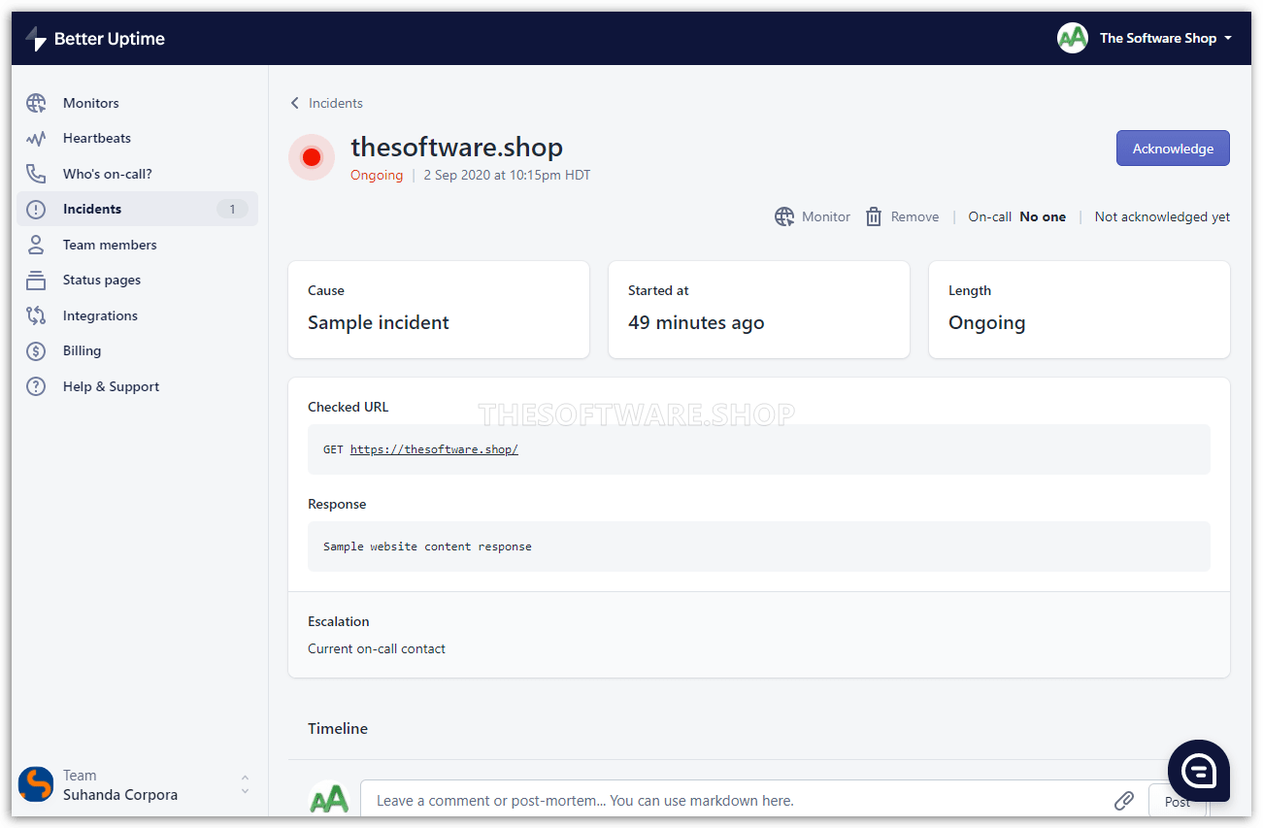Click the globe icon next to Monitor

[784, 216]
